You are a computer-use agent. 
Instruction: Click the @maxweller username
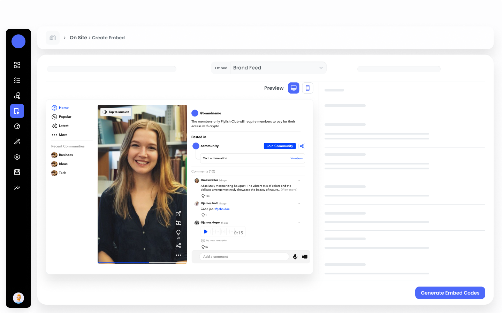click(209, 180)
